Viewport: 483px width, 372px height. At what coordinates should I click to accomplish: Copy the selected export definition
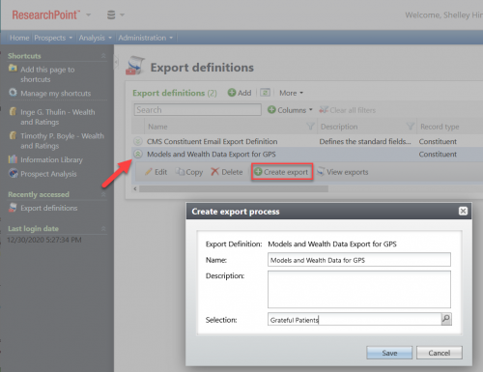[x=189, y=172]
